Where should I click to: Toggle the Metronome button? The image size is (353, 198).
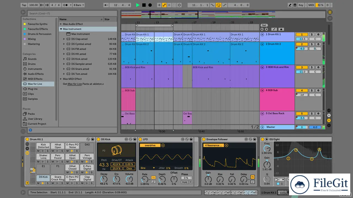click(68, 5)
